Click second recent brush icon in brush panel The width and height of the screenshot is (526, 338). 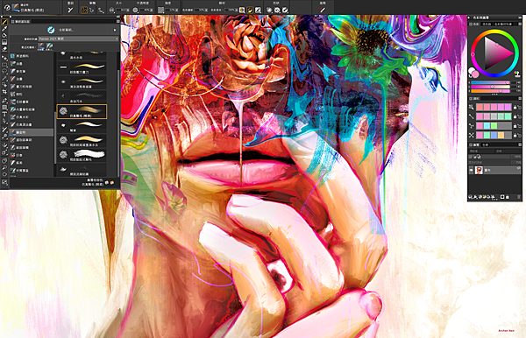(49, 47)
